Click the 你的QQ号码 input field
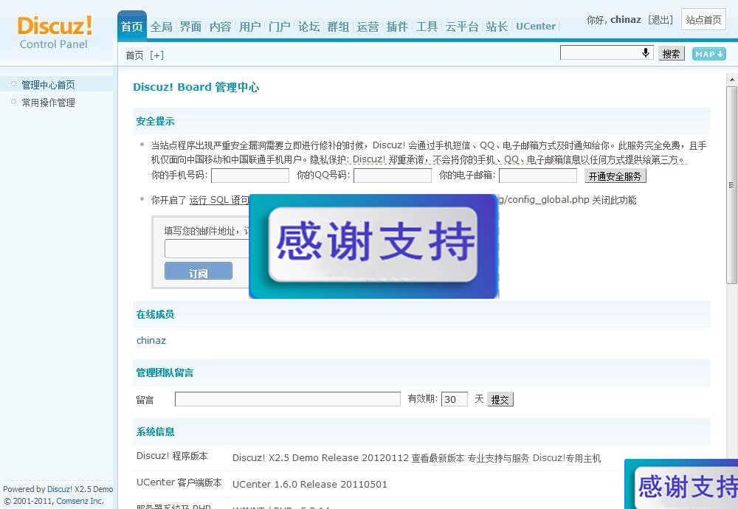738x509 pixels. click(x=393, y=176)
